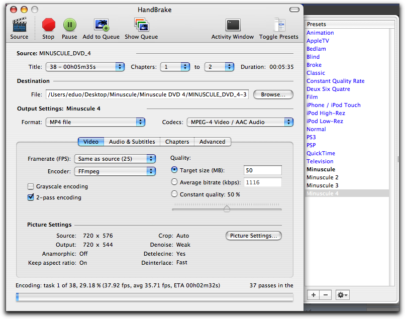
Task: Select the PSP preset
Action: pyautogui.click(x=347, y=145)
